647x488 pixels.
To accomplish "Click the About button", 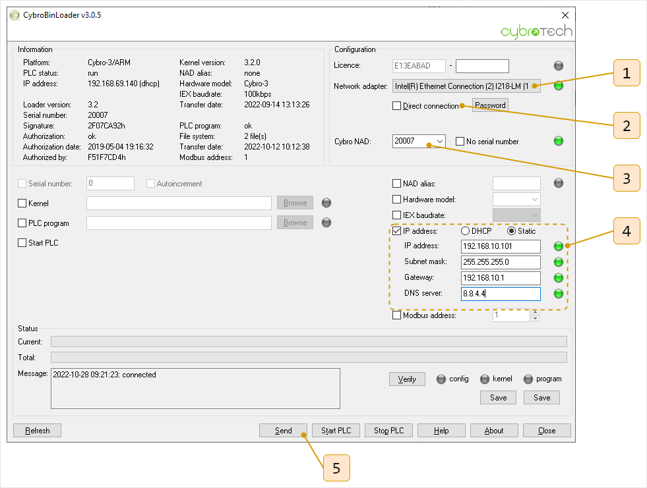I will coord(494,431).
